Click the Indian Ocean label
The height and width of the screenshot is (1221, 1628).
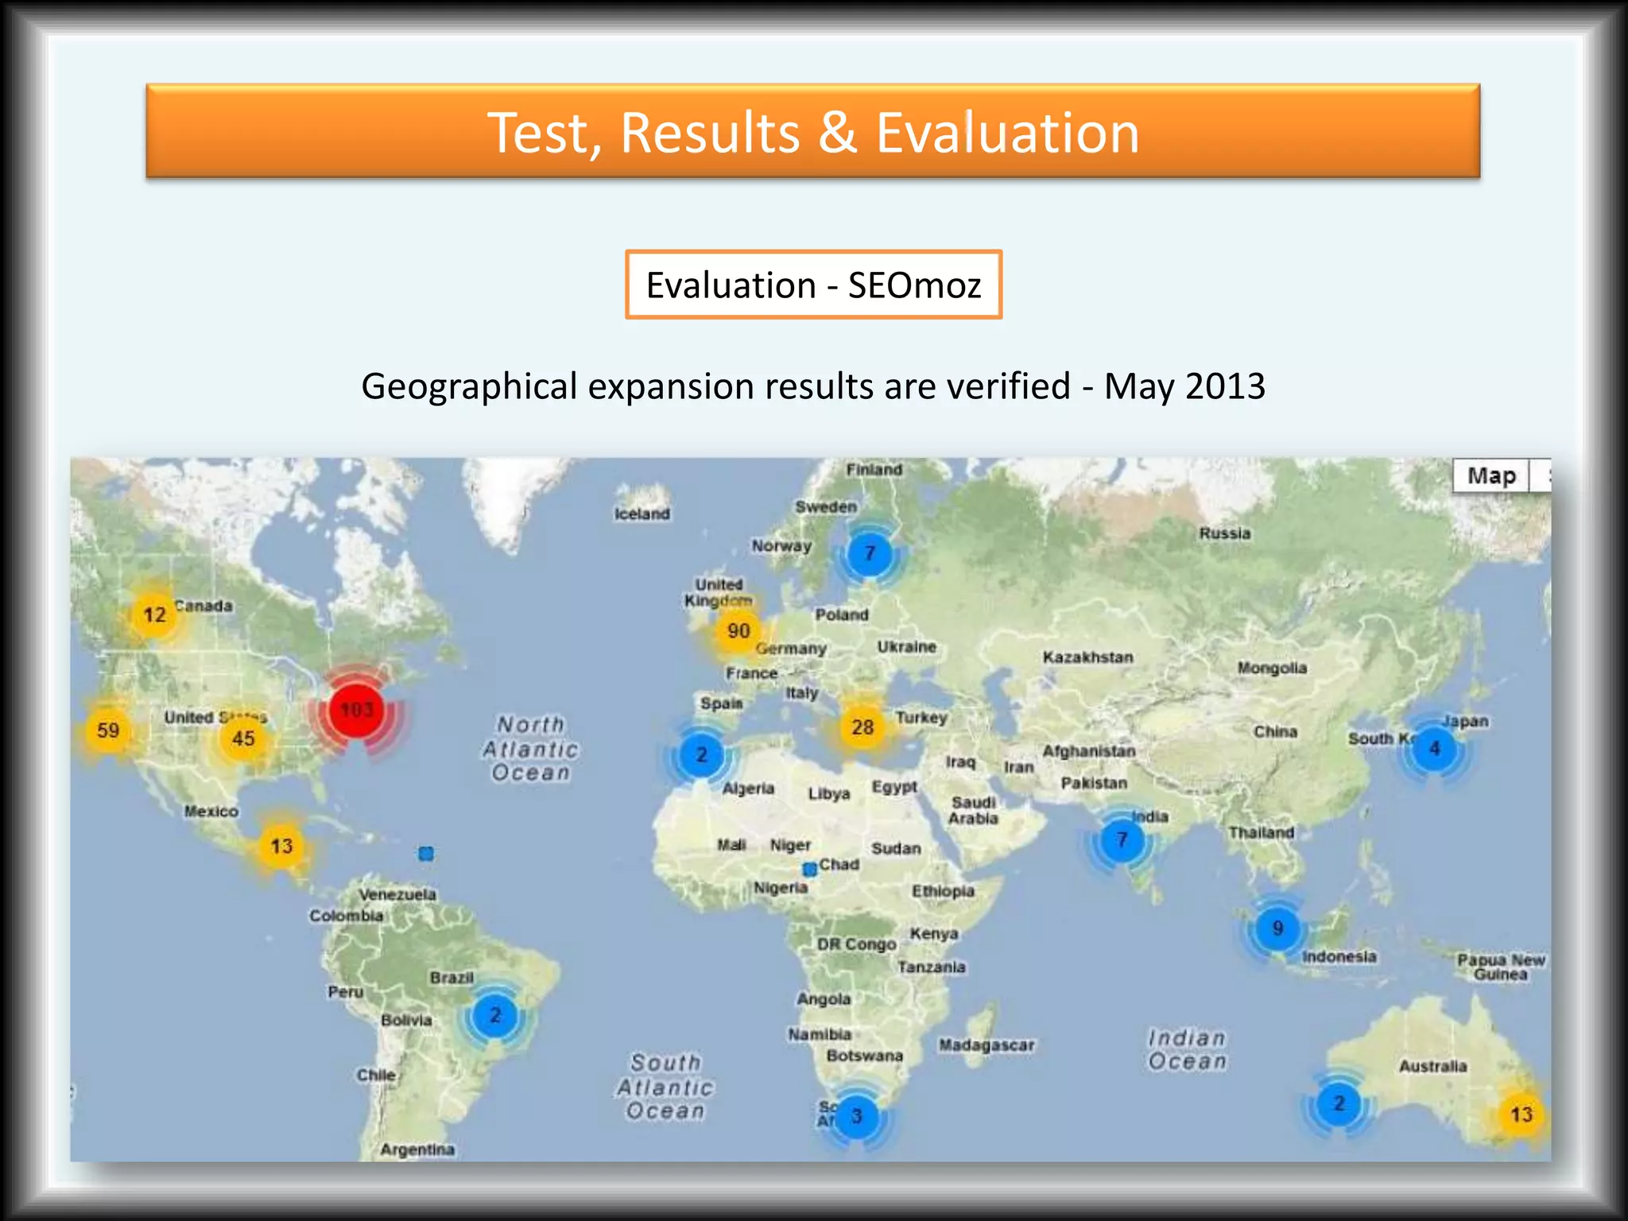pyautogui.click(x=1188, y=1049)
